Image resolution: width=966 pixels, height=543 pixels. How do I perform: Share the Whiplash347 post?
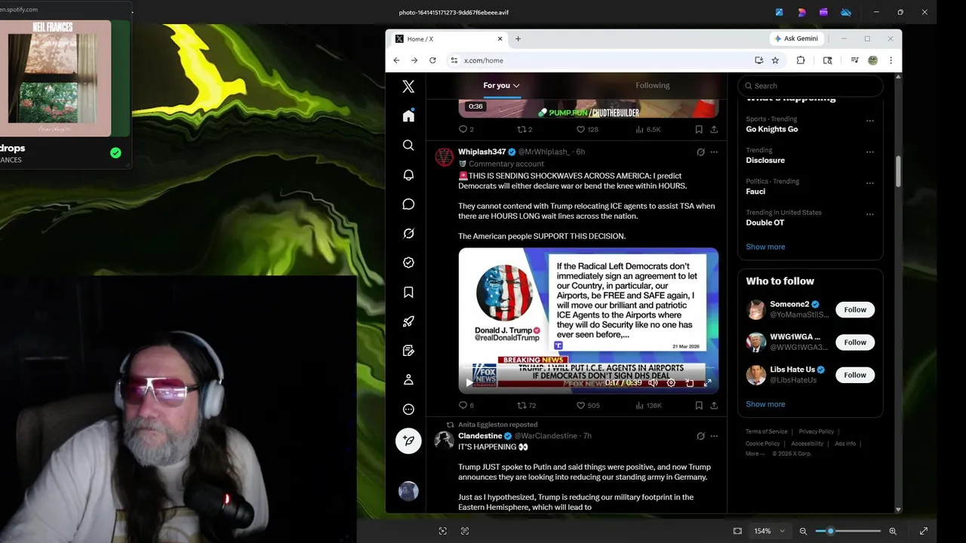[x=714, y=405]
